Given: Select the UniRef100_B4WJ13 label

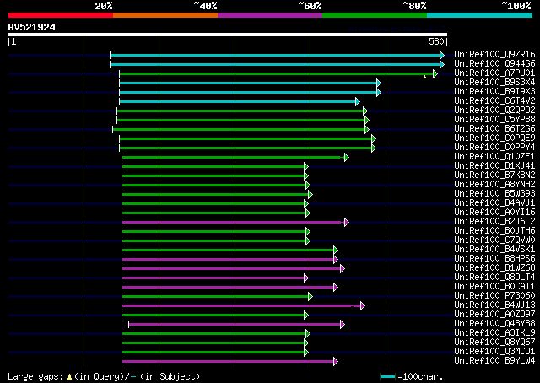Looking at the screenshot, I should [494, 305].
